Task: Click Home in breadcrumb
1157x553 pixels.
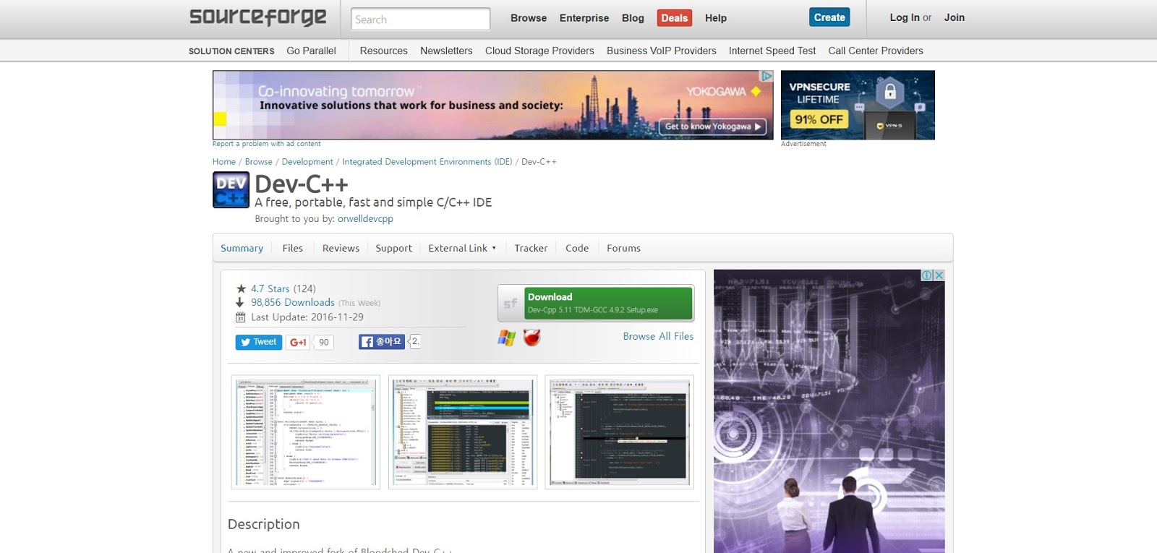Action: tap(224, 162)
